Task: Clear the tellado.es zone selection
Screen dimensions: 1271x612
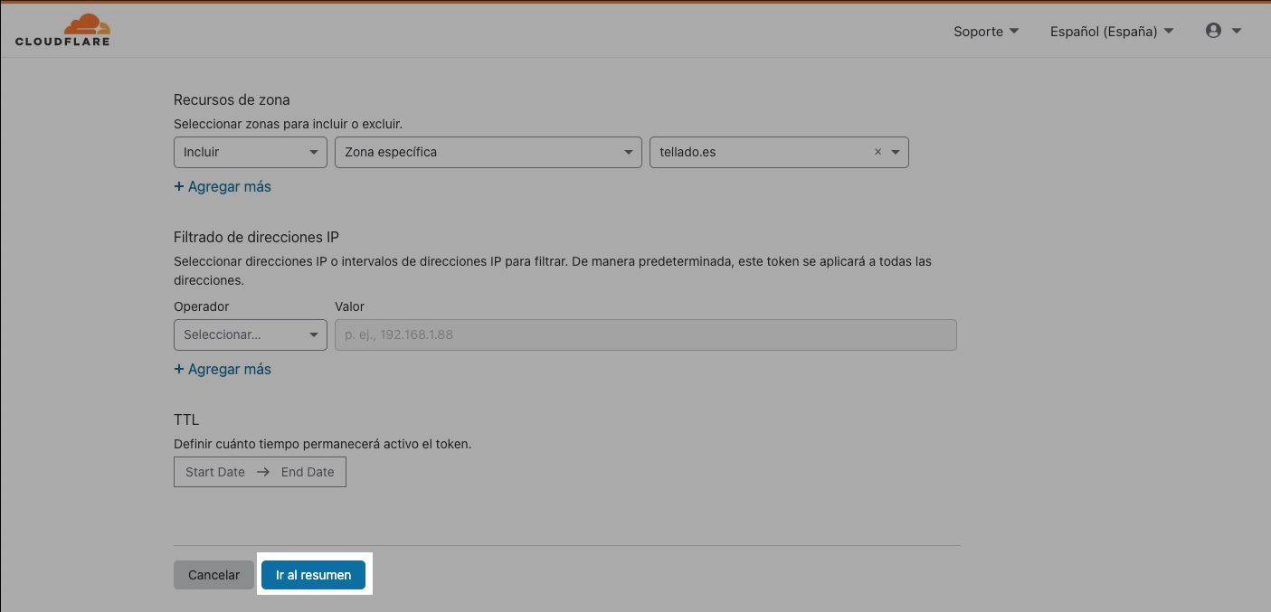Action: pos(877,152)
